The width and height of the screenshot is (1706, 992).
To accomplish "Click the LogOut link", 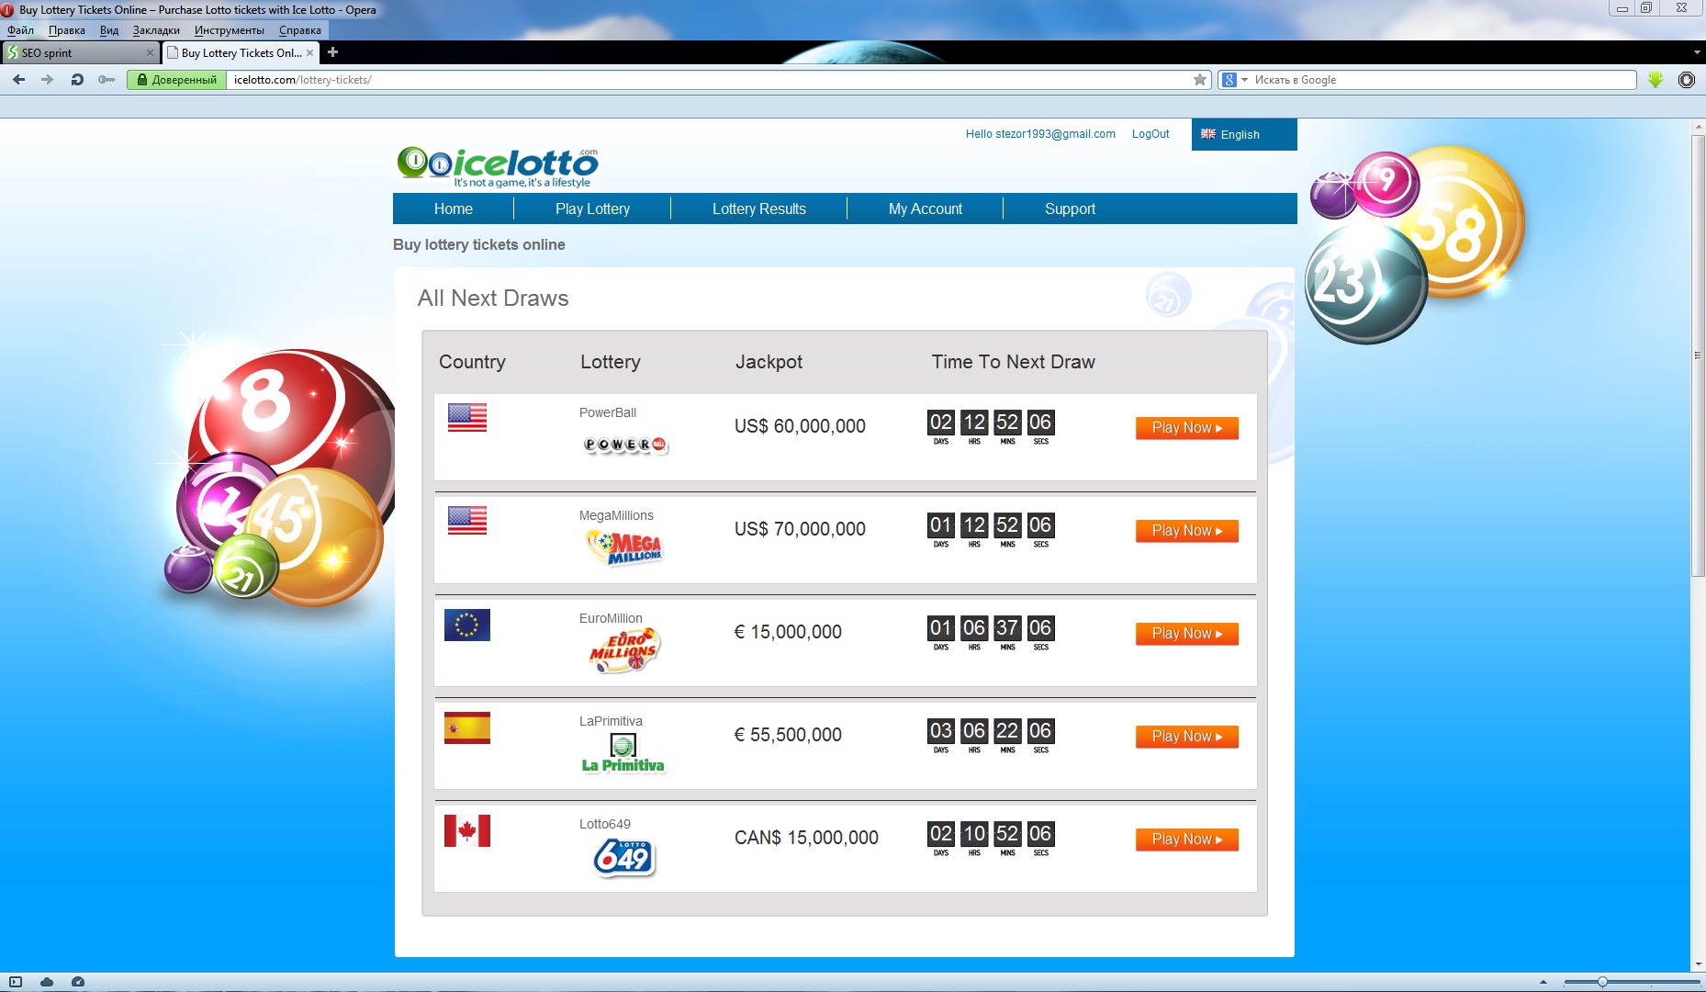I will pos(1150,134).
